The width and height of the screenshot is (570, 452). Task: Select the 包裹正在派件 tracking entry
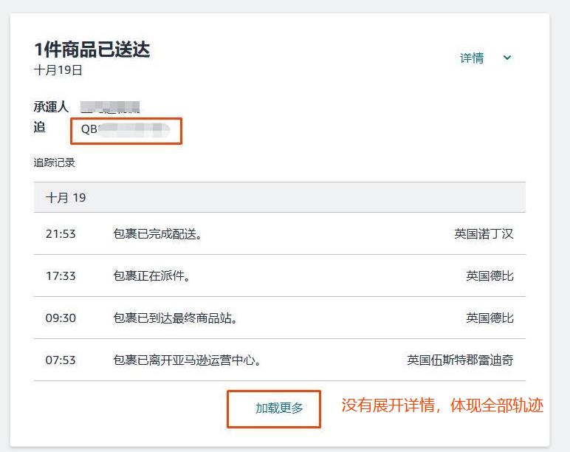click(151, 276)
